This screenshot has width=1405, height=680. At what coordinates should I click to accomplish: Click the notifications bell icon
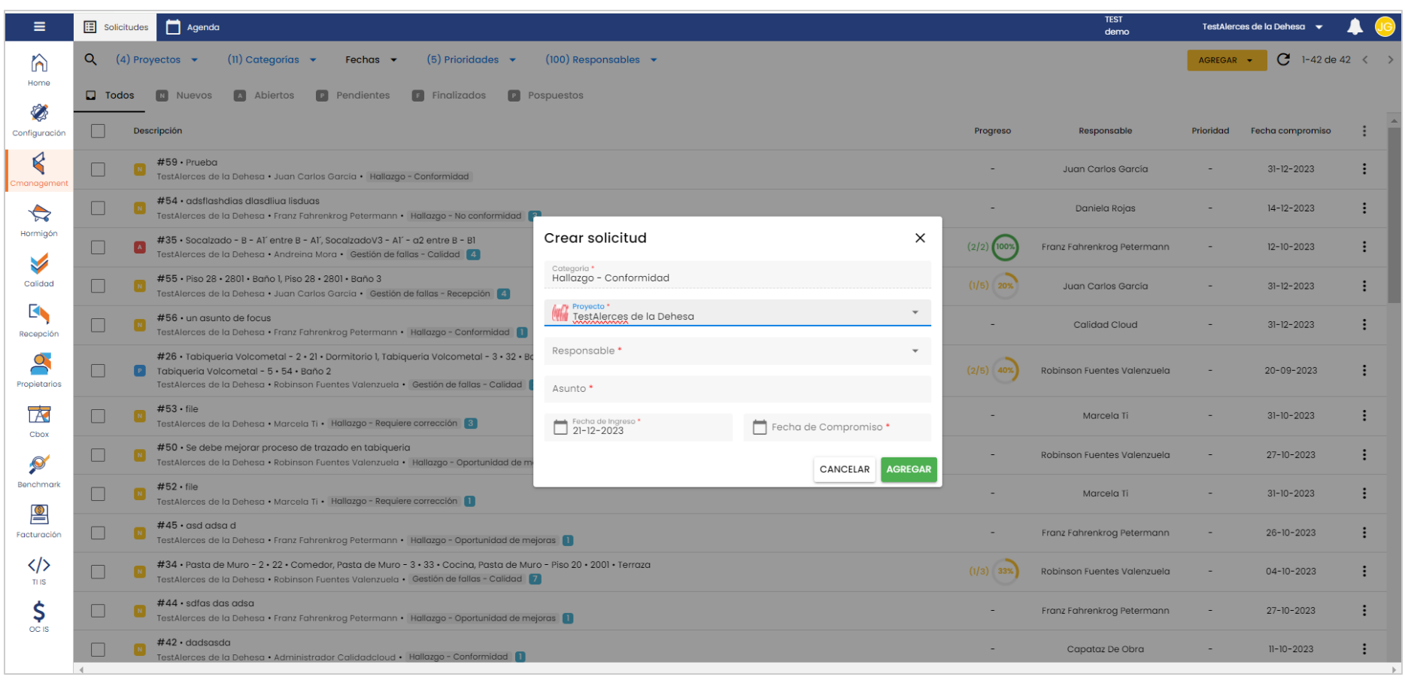coord(1355,27)
